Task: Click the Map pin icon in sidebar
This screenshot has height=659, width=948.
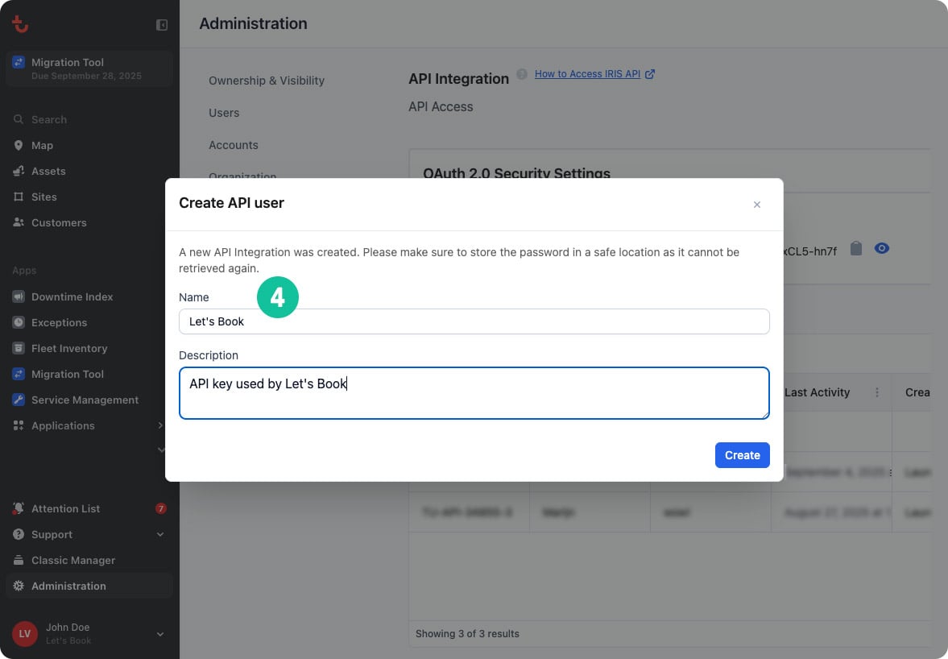Action: [x=19, y=145]
